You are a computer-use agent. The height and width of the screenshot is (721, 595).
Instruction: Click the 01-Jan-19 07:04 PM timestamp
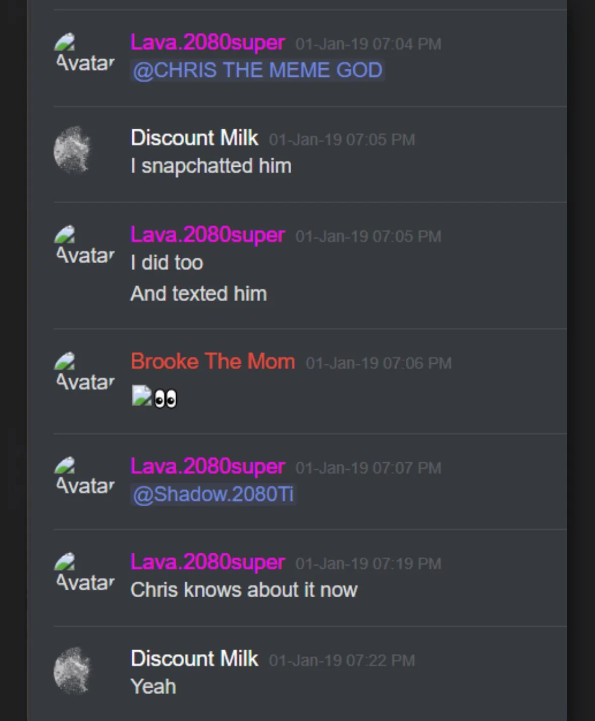click(x=368, y=44)
